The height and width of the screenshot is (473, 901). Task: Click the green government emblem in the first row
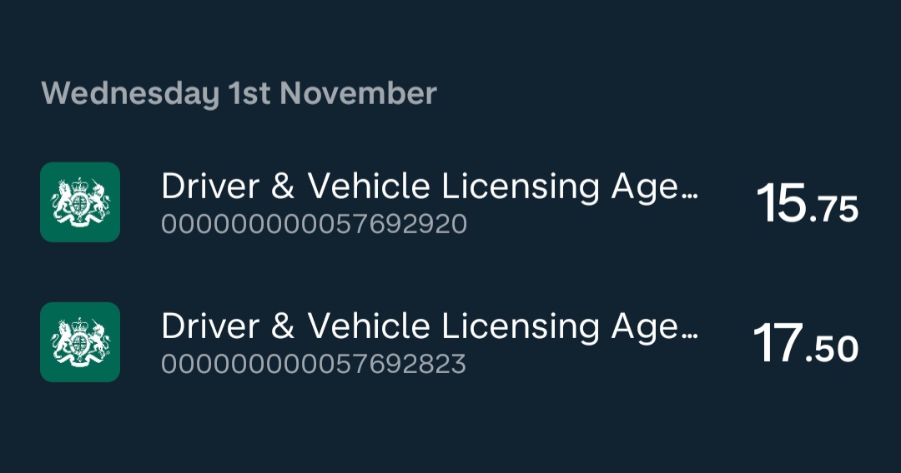[80, 202]
